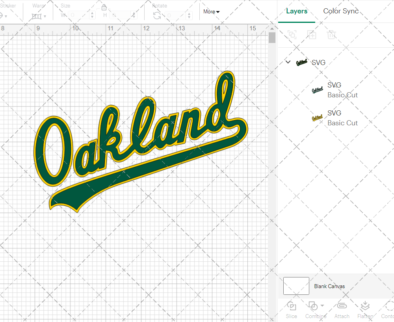Click the Sticker dropdown arrow

click(6, 17)
